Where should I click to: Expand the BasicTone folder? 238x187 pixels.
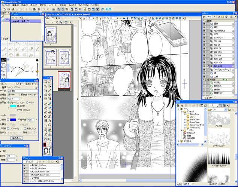(185, 114)
